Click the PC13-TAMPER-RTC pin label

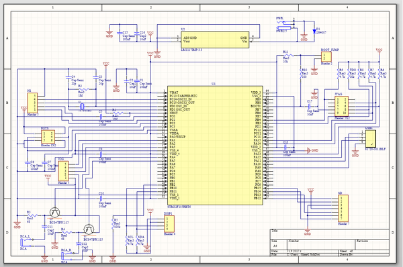(x=183, y=96)
